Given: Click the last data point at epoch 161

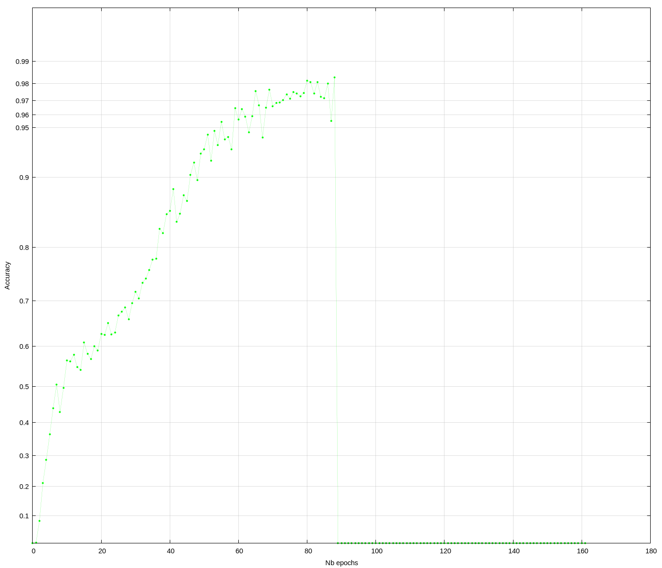Looking at the screenshot, I should tap(585, 543).
